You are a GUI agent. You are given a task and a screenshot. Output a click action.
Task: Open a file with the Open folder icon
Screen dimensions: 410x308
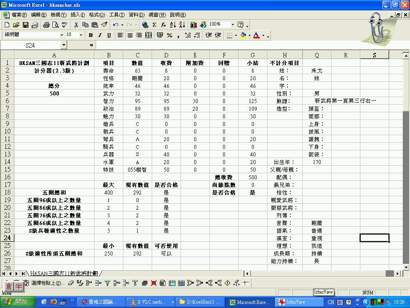[16, 25]
